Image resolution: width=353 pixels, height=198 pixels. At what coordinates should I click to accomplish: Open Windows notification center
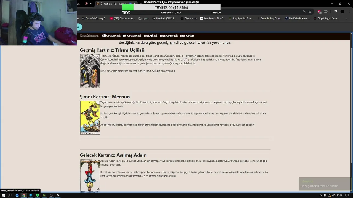coord(347,195)
